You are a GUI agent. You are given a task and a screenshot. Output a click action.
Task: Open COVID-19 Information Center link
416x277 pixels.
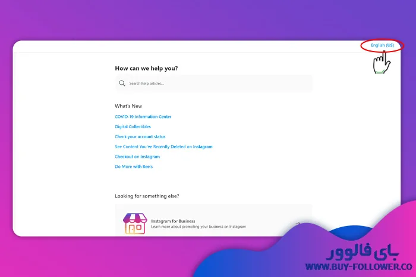click(x=143, y=117)
